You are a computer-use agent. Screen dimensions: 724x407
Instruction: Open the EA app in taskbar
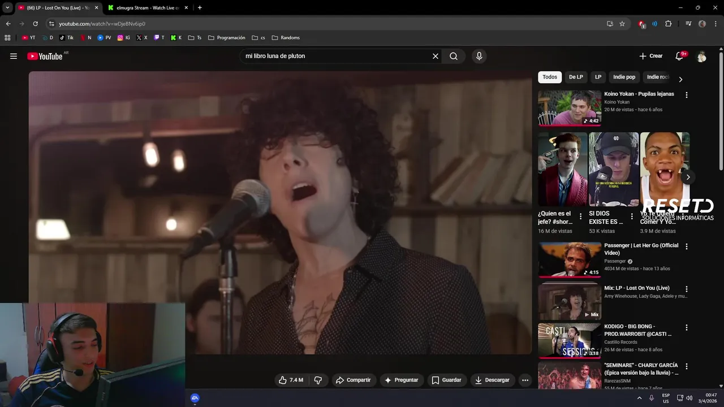point(195,398)
